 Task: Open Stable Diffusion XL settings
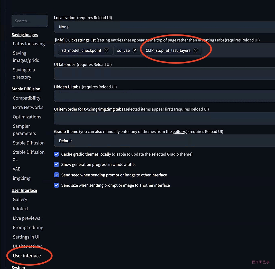29,156
